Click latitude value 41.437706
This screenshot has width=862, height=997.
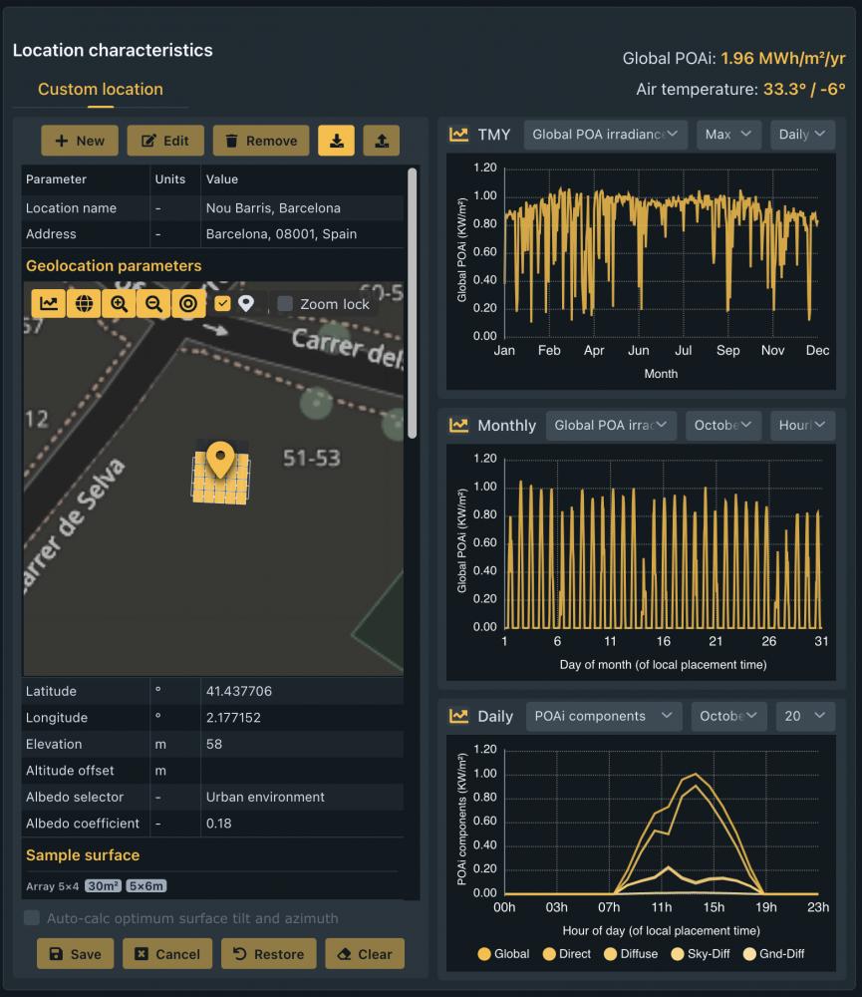(x=238, y=691)
